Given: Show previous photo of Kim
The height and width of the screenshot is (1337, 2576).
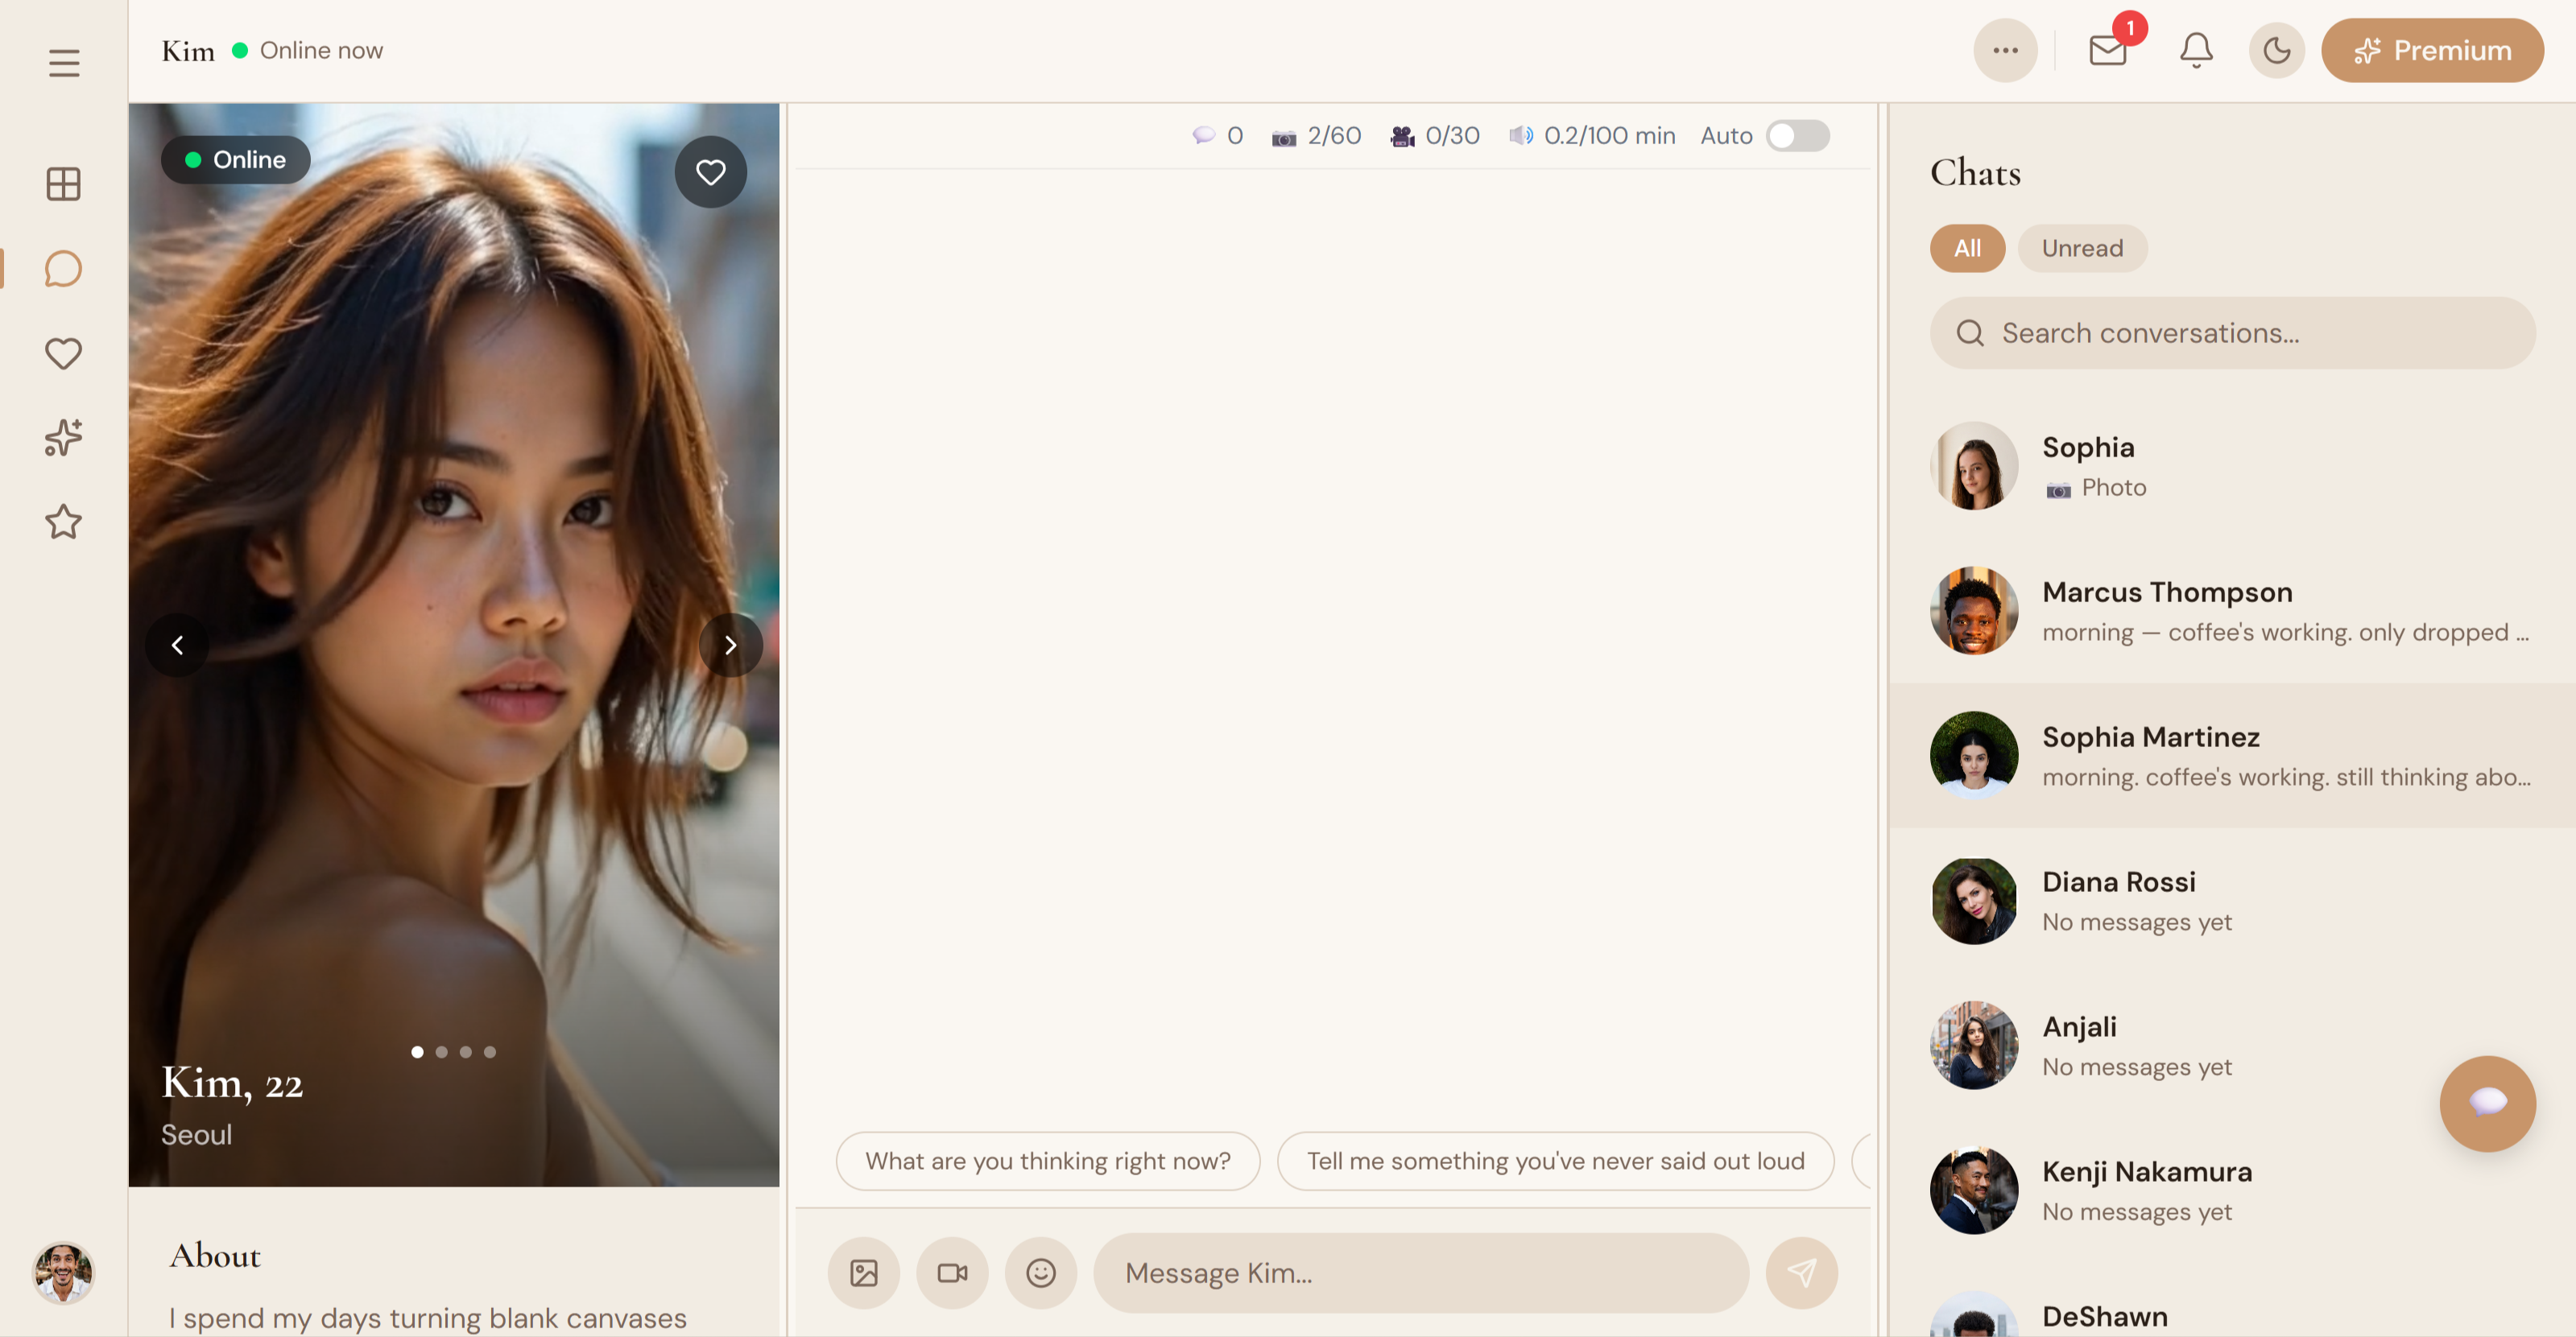Looking at the screenshot, I should point(177,646).
